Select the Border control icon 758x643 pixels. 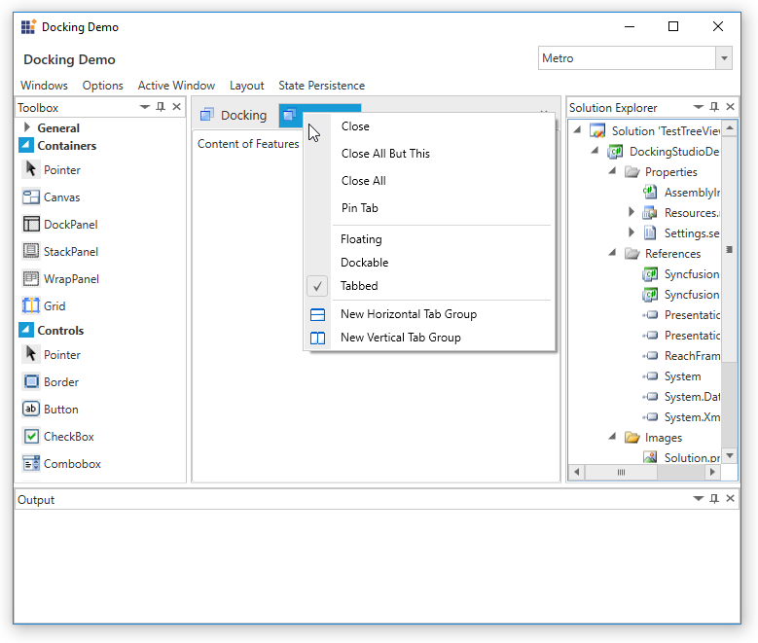(x=31, y=382)
